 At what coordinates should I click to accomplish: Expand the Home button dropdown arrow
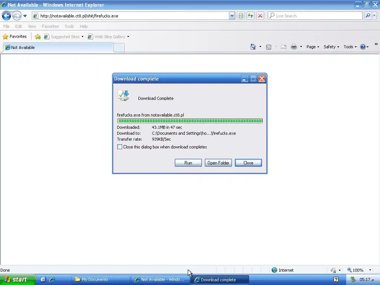pyautogui.click(x=260, y=47)
